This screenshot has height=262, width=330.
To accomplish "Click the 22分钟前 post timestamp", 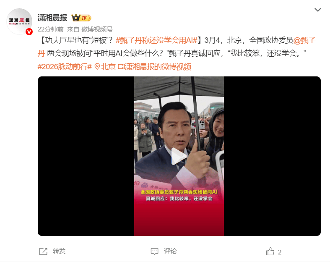I will click(50, 29).
